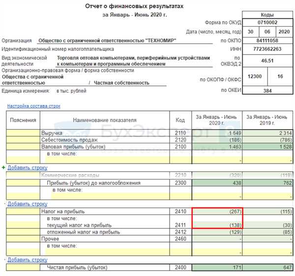The image size is (295, 276).
Task: Click the Пояснения cell in the Выручка row
Action: click(x=23, y=133)
